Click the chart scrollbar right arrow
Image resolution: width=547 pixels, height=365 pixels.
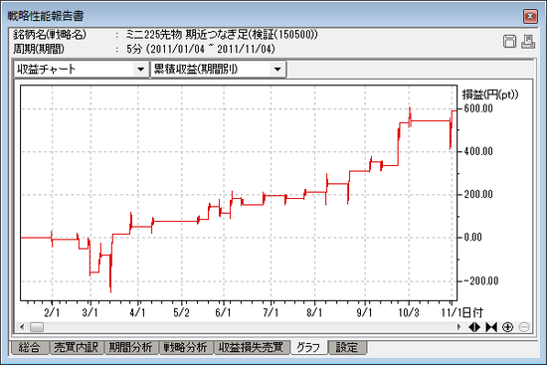458,327
